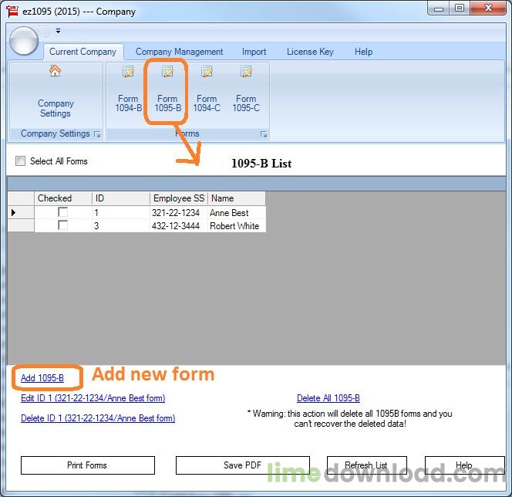The width and height of the screenshot is (512, 497).
Task: Check the box for Anne Best row
Action: click(x=62, y=212)
